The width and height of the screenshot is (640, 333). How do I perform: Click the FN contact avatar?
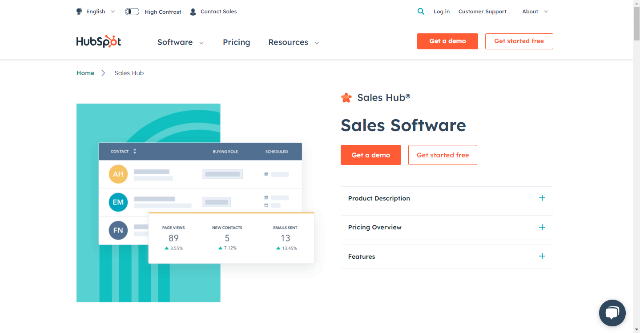point(118,230)
